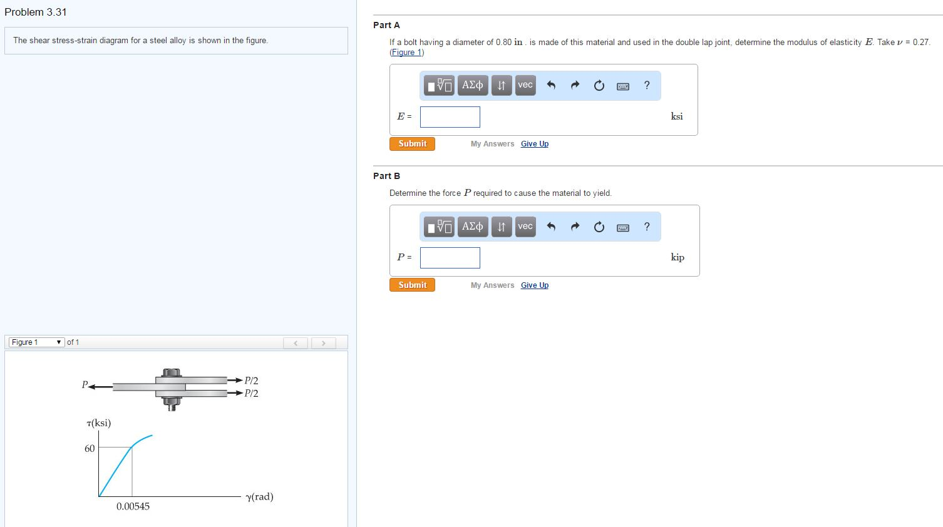Click Give Up link under Part B
943x527 pixels.
(535, 285)
